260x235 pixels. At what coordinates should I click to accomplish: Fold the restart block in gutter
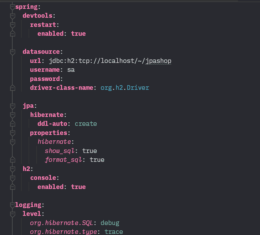coord(12,25)
